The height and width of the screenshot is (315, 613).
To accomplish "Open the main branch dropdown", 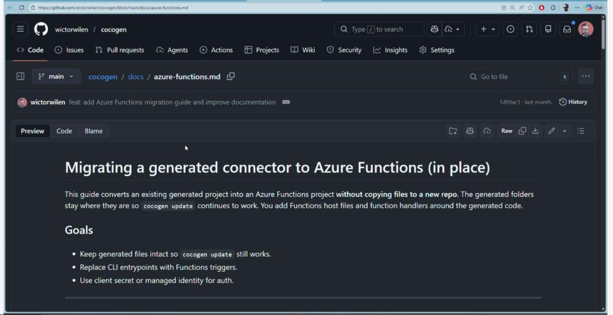I will 56,77.
